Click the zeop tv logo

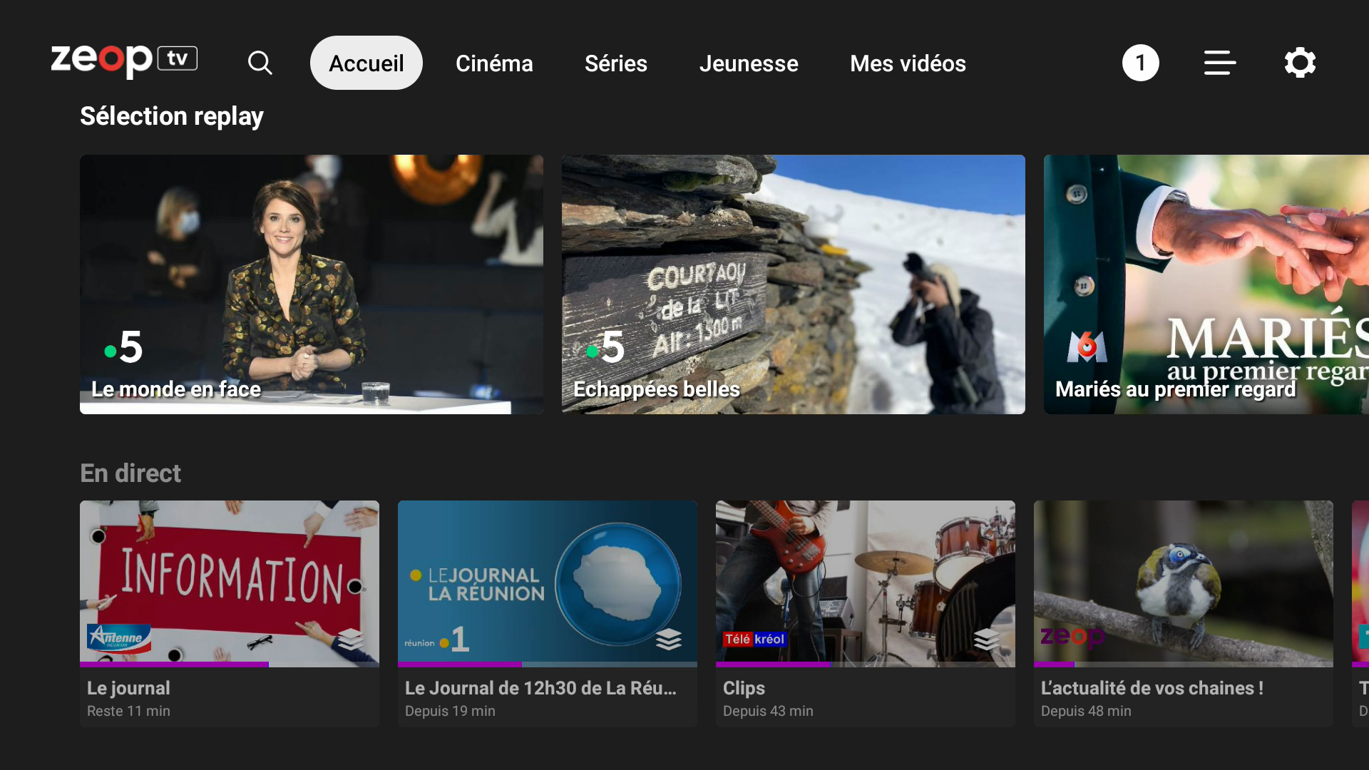123,61
